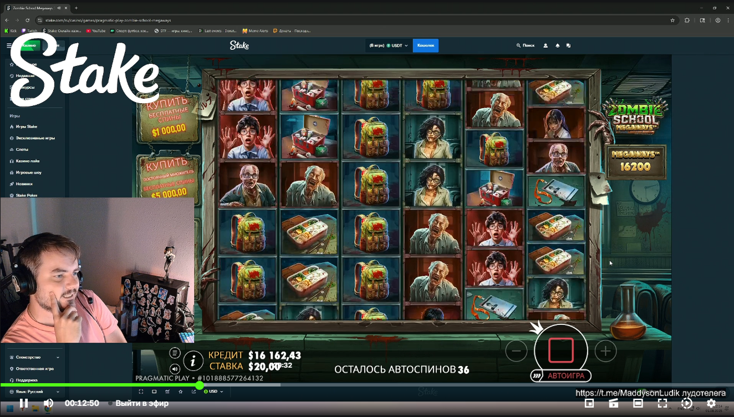The width and height of the screenshot is (734, 417).
Task: Open the slot game hamburger menu
Action: click(175, 353)
